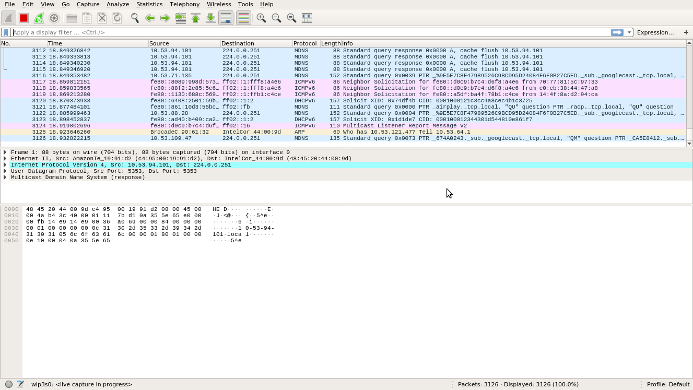The image size is (693, 390).
Task: Go to specified packet icon
Action: pyautogui.click(x=180, y=18)
